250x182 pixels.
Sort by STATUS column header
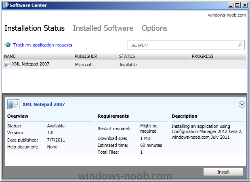(154, 56)
